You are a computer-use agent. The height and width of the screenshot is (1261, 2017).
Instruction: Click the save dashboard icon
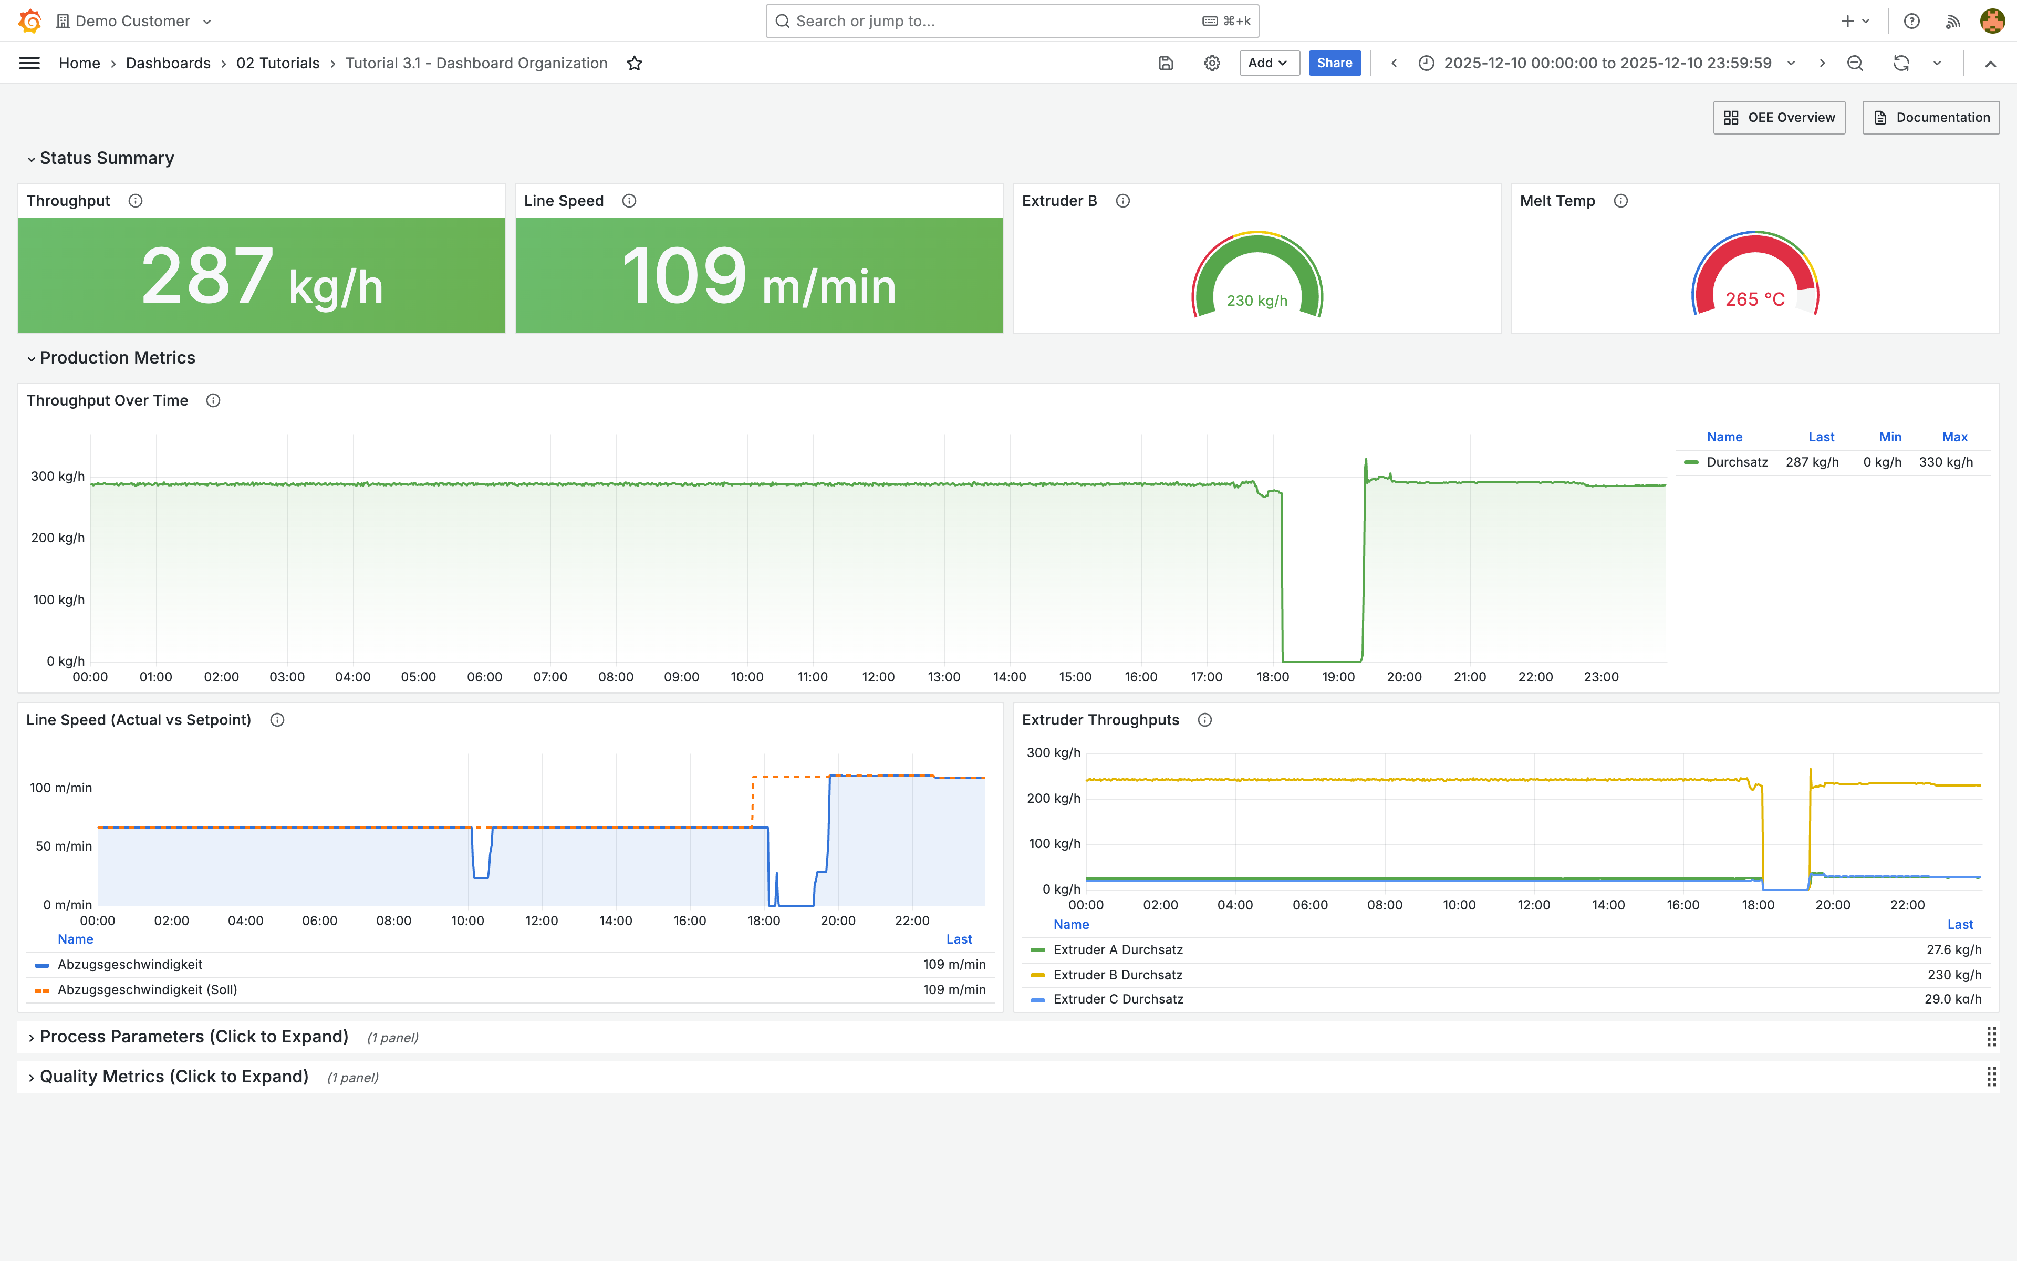point(1166,64)
